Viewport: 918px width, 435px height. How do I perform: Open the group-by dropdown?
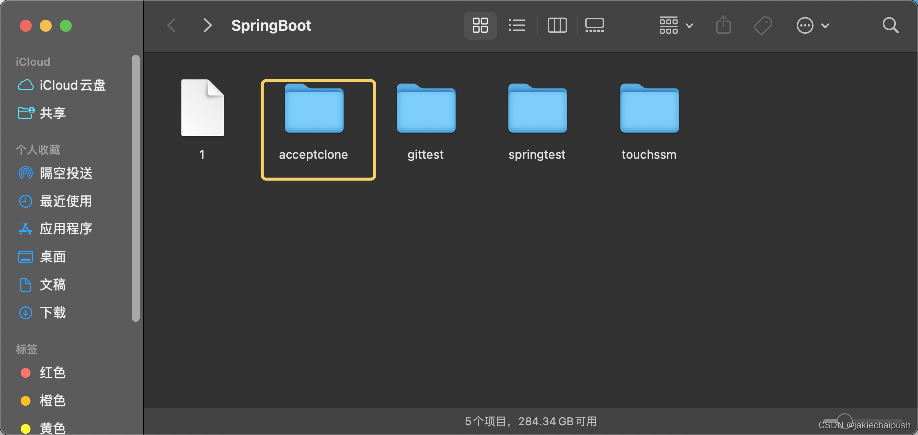pos(676,25)
